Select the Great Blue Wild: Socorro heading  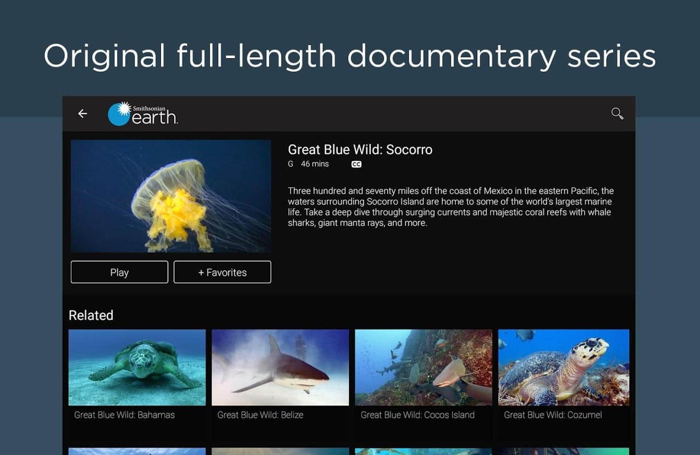point(360,150)
